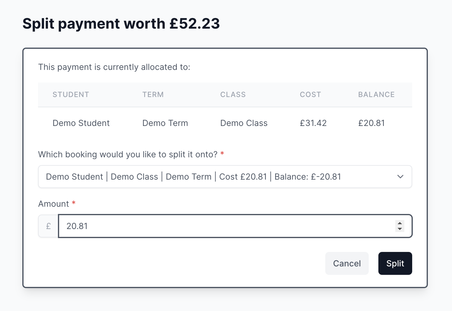Click the dropdown chevron to view bookings
The height and width of the screenshot is (311, 452).
tap(401, 177)
